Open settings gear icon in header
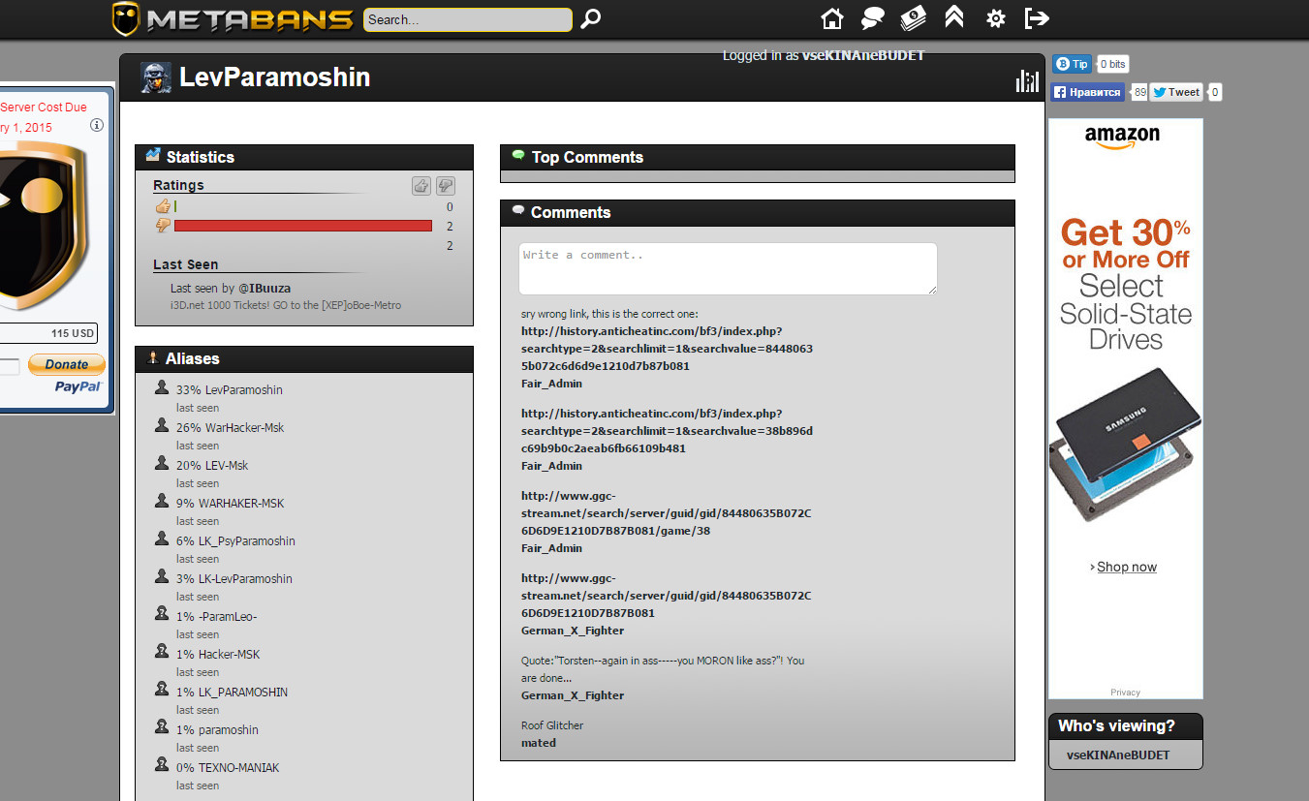This screenshot has height=801, width=1309. (x=995, y=18)
